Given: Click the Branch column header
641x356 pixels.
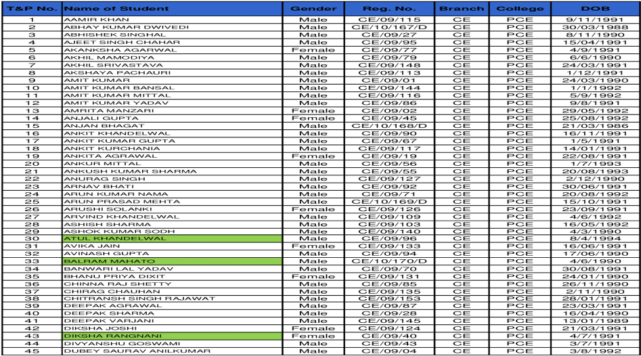Looking at the screenshot, I should pyautogui.click(x=462, y=9).
